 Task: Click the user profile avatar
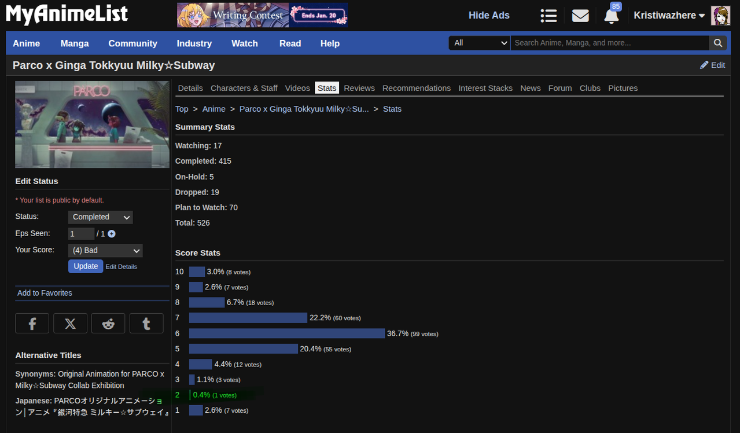[720, 16]
